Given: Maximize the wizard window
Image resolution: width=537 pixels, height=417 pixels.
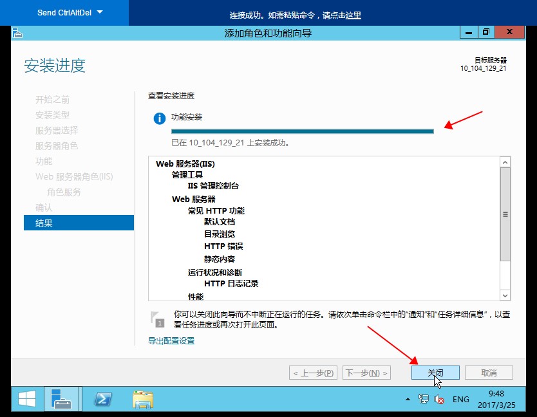Looking at the screenshot, I should coord(486,33).
